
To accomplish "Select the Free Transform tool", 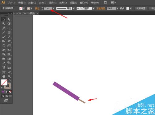I will point(9,50).
